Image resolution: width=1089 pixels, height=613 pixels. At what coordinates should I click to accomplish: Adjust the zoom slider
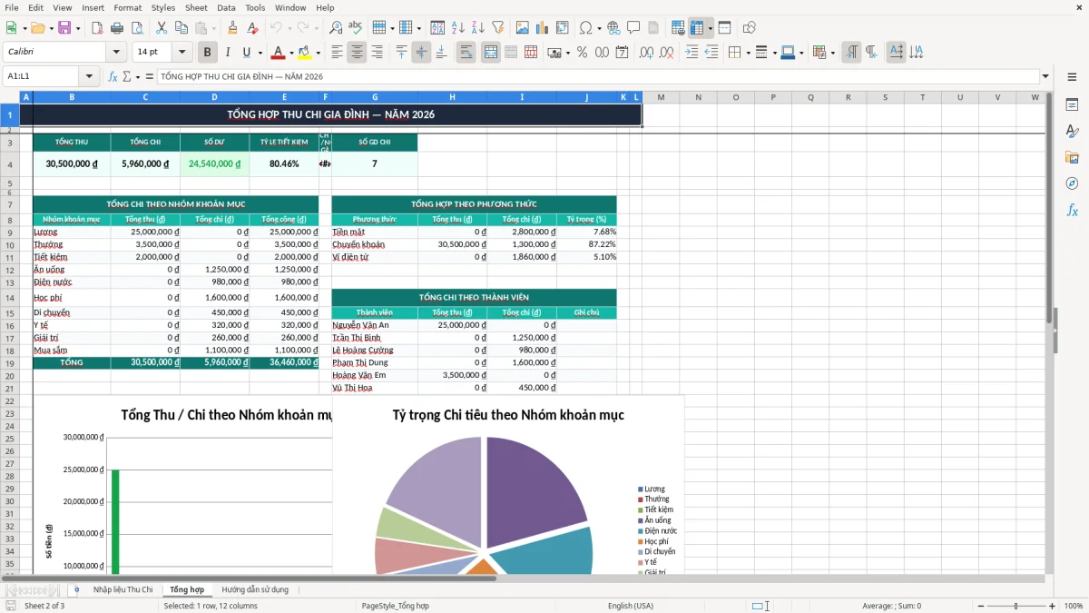coord(1015,606)
